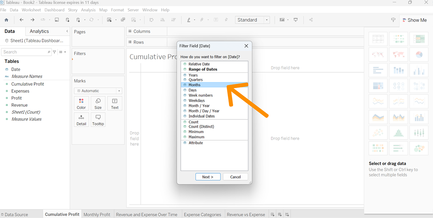433x218 pixels.
Task: Click the Search fields input box
Action: point(25,52)
